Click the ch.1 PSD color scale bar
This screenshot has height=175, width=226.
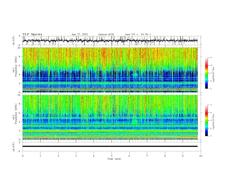point(206,73)
